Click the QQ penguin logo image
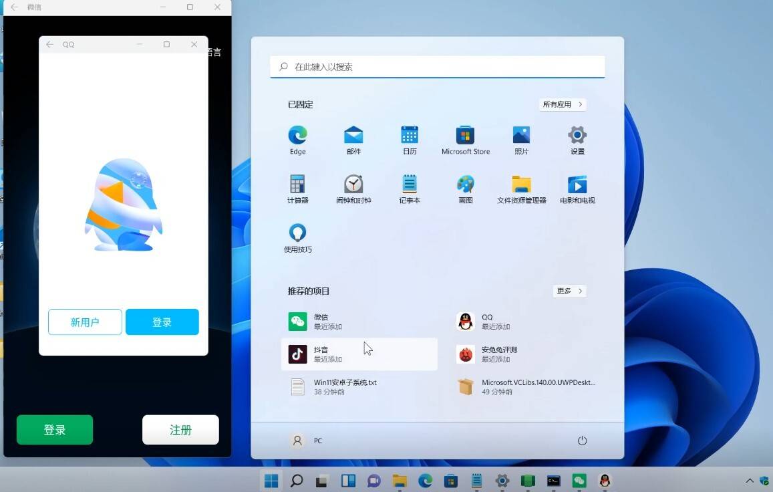This screenshot has width=773, height=492. (x=123, y=205)
